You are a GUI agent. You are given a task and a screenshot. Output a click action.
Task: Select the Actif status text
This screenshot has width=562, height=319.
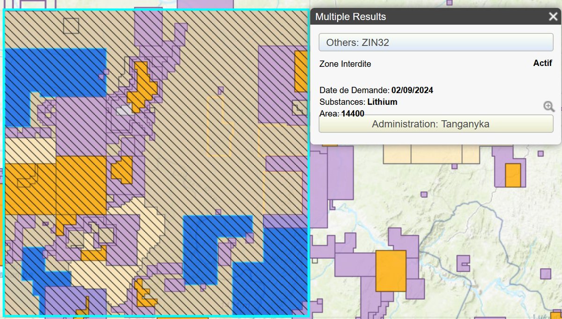point(542,63)
